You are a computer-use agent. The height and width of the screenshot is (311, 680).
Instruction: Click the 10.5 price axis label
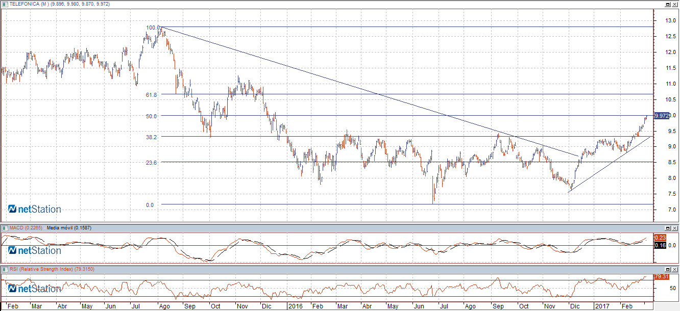point(670,99)
